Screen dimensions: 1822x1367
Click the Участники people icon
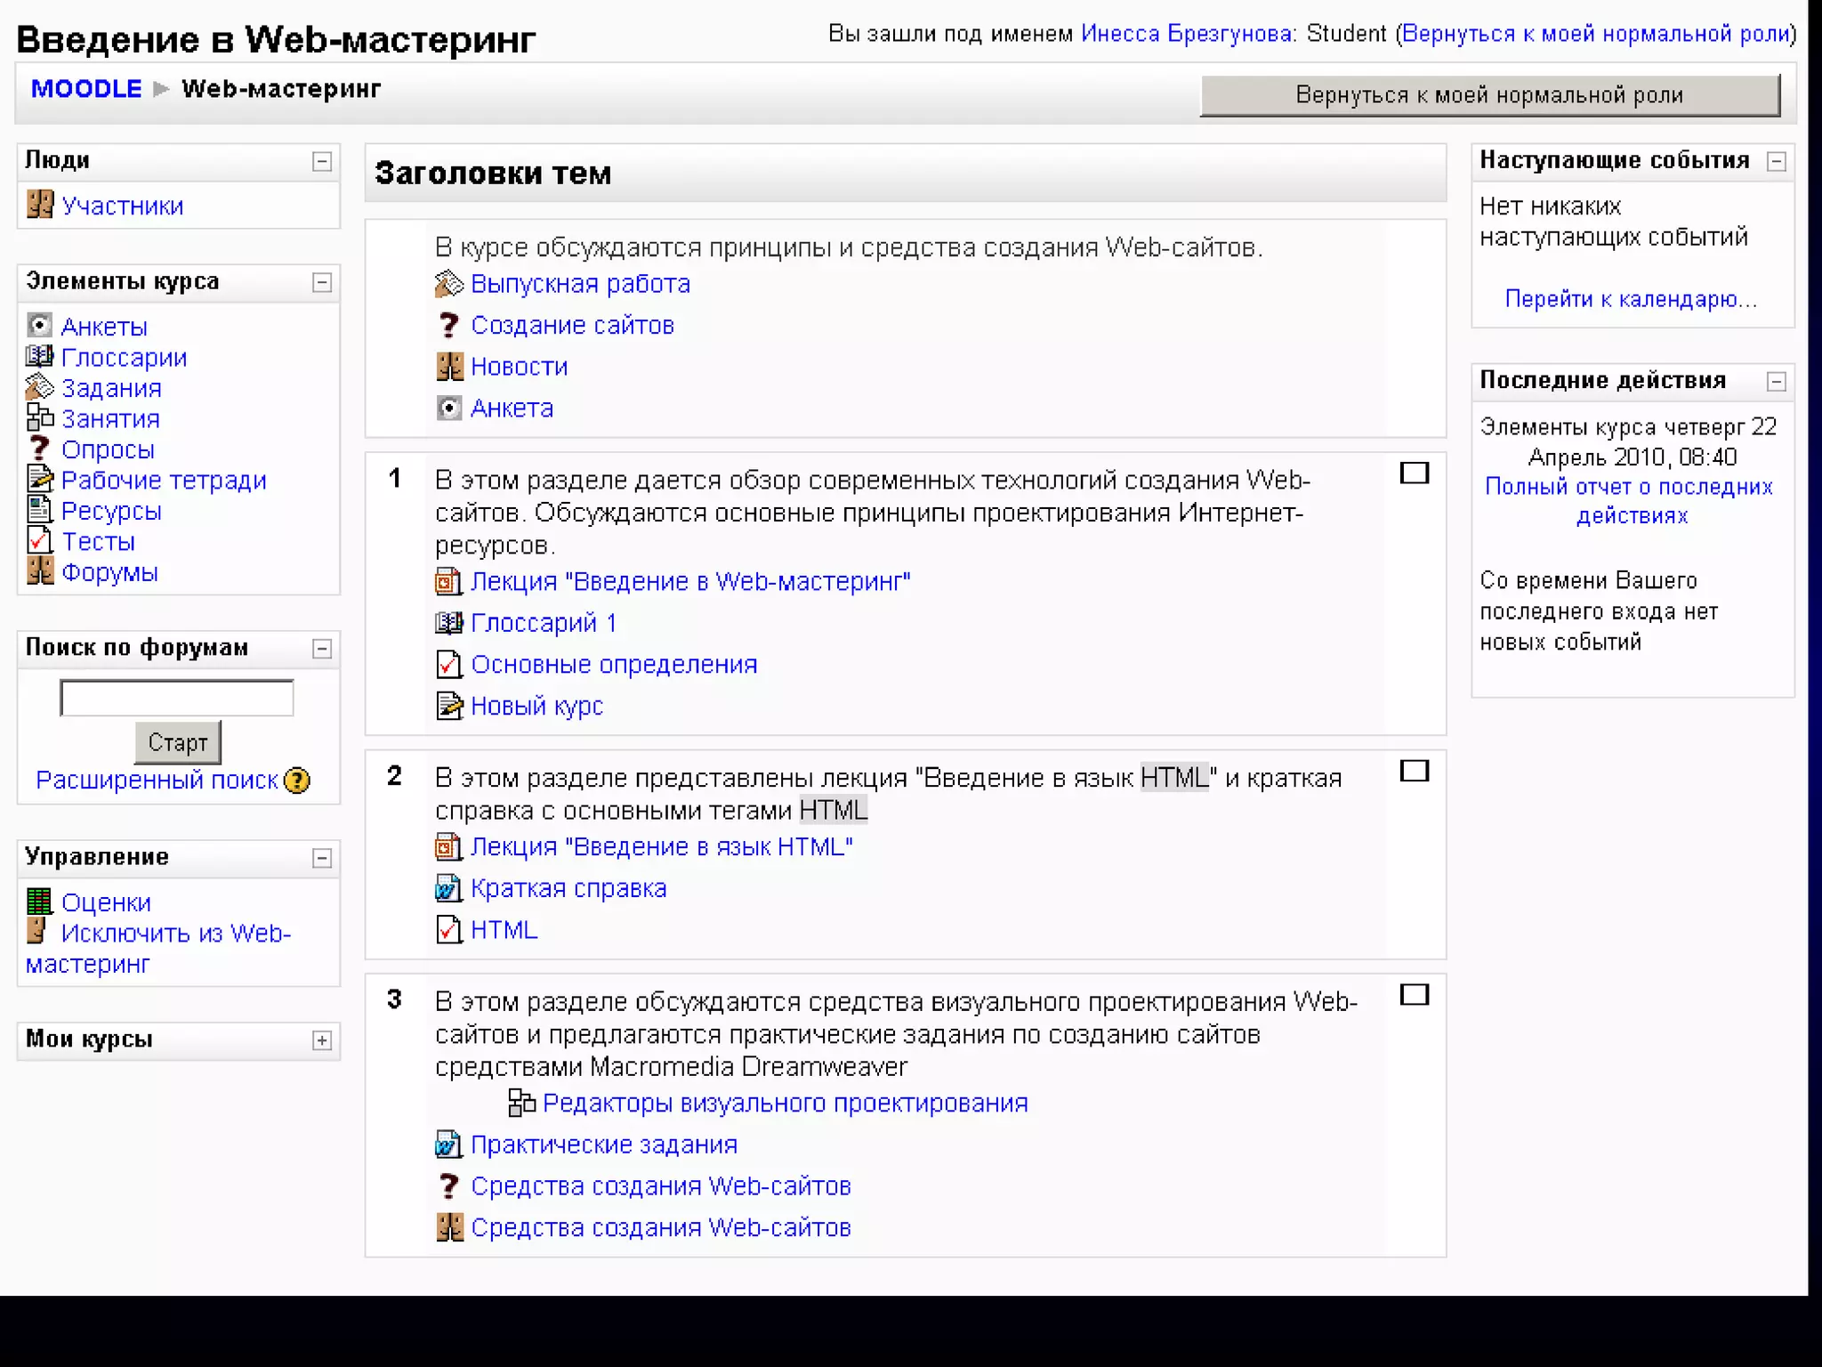39,205
